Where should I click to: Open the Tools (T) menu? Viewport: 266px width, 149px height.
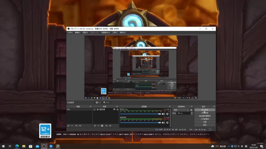pos(115,32)
